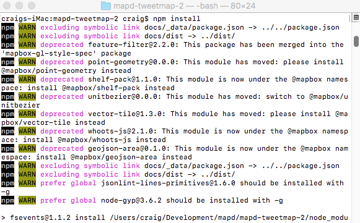Click the zoom window button
360x223 pixels.
click(32, 6)
